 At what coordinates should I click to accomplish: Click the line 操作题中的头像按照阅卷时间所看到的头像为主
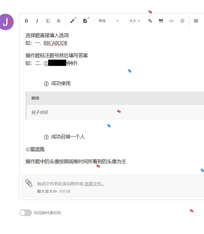coord(76,162)
